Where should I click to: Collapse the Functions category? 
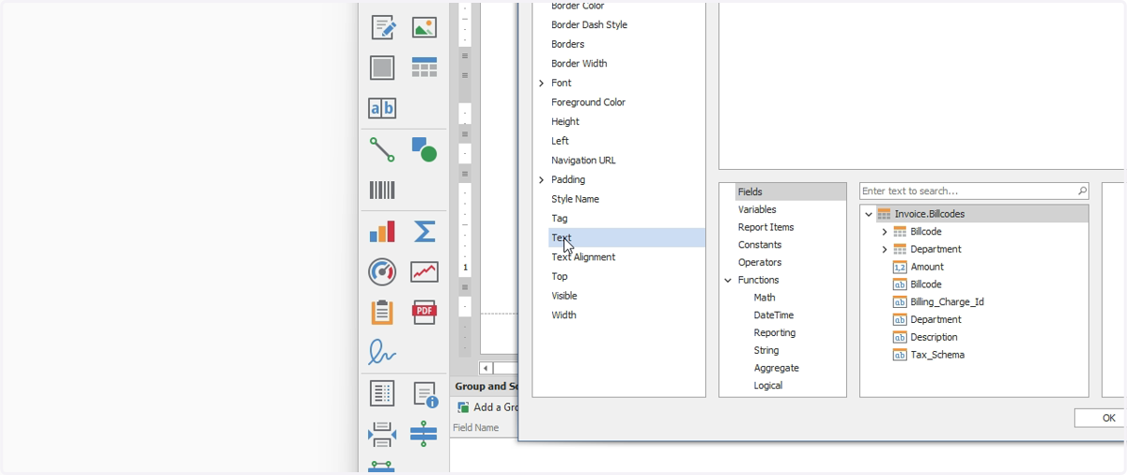point(728,280)
